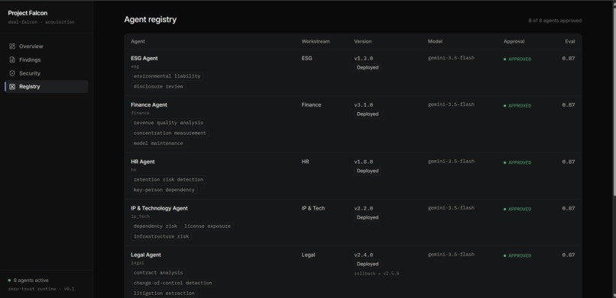The image size is (616, 298).
Task: Click the Eval column header
Action: tap(570, 41)
